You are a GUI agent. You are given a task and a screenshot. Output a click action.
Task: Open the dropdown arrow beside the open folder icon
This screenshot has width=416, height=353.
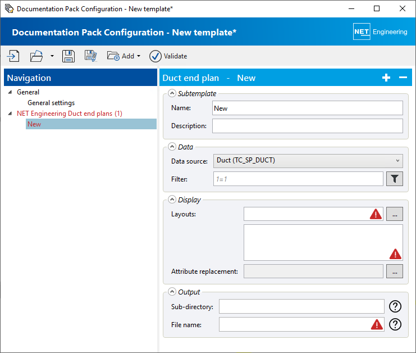[x=52, y=56]
